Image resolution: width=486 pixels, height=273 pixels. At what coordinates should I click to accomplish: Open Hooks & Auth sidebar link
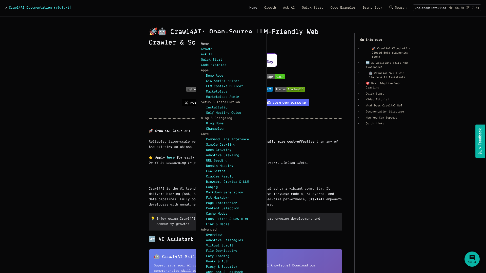(x=218, y=261)
